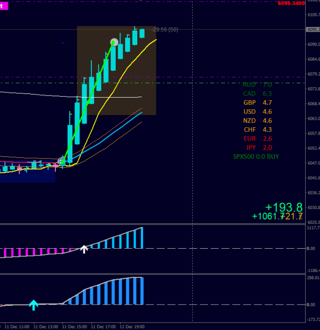The image size is (320, 330).
Task: Click the -29.56 {50} label
Action: [165, 30]
